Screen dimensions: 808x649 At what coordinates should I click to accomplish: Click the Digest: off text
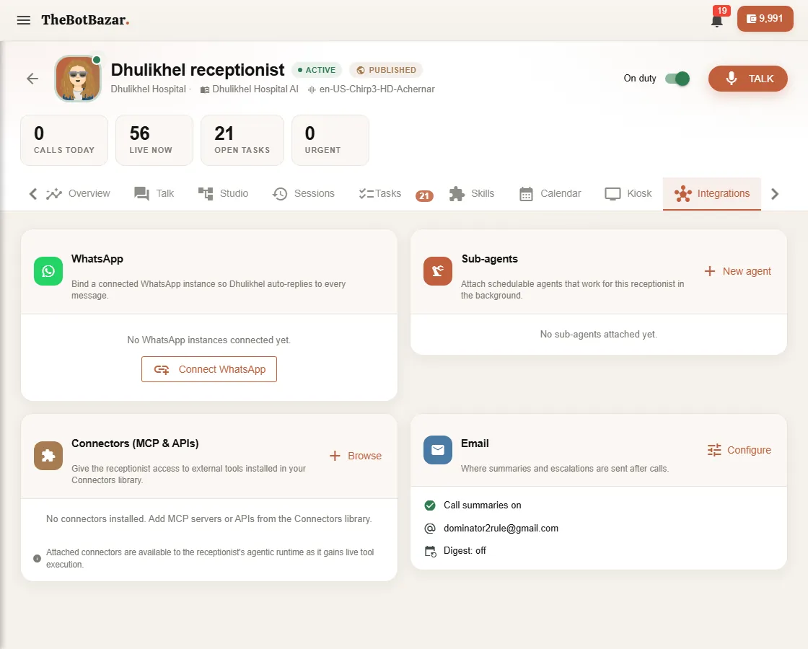pyautogui.click(x=465, y=551)
